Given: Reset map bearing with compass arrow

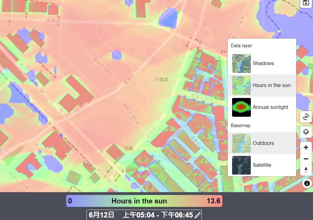Looking at the screenshot, I should click(306, 170).
